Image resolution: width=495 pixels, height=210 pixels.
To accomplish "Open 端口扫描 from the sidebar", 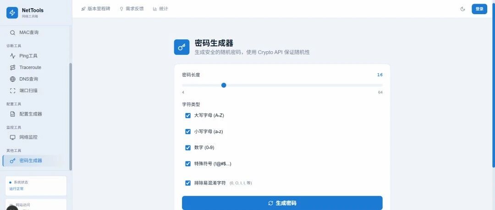I will [36, 91].
